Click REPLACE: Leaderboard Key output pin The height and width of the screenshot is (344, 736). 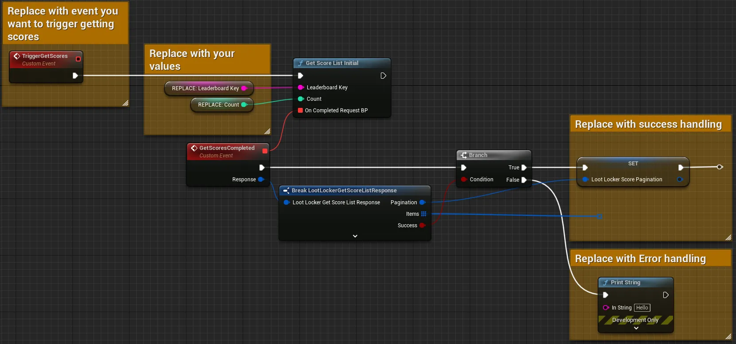tap(244, 88)
